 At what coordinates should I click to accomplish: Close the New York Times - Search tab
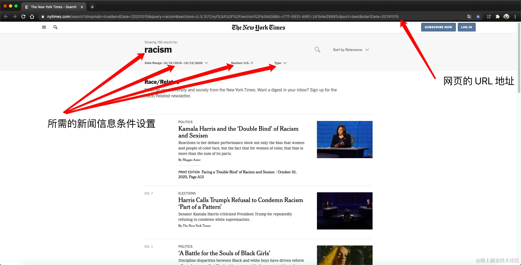point(82,7)
